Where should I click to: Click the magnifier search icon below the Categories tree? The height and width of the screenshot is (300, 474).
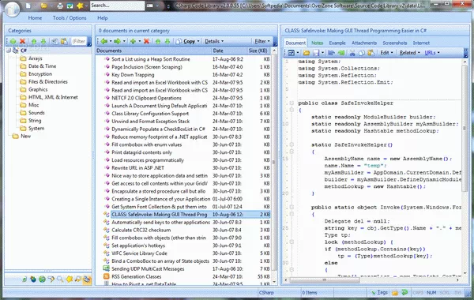60,279
